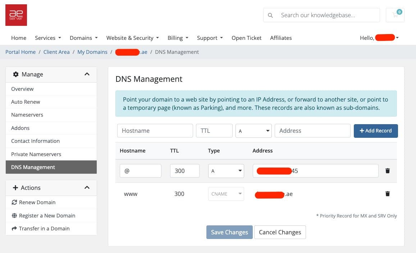Image resolution: width=416 pixels, height=253 pixels.
Task: Click the DNS Management page heading
Action: (x=149, y=79)
